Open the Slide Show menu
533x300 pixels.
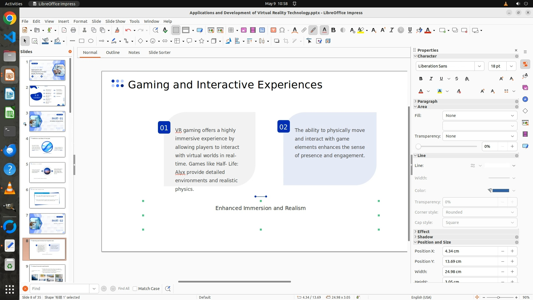click(115, 21)
